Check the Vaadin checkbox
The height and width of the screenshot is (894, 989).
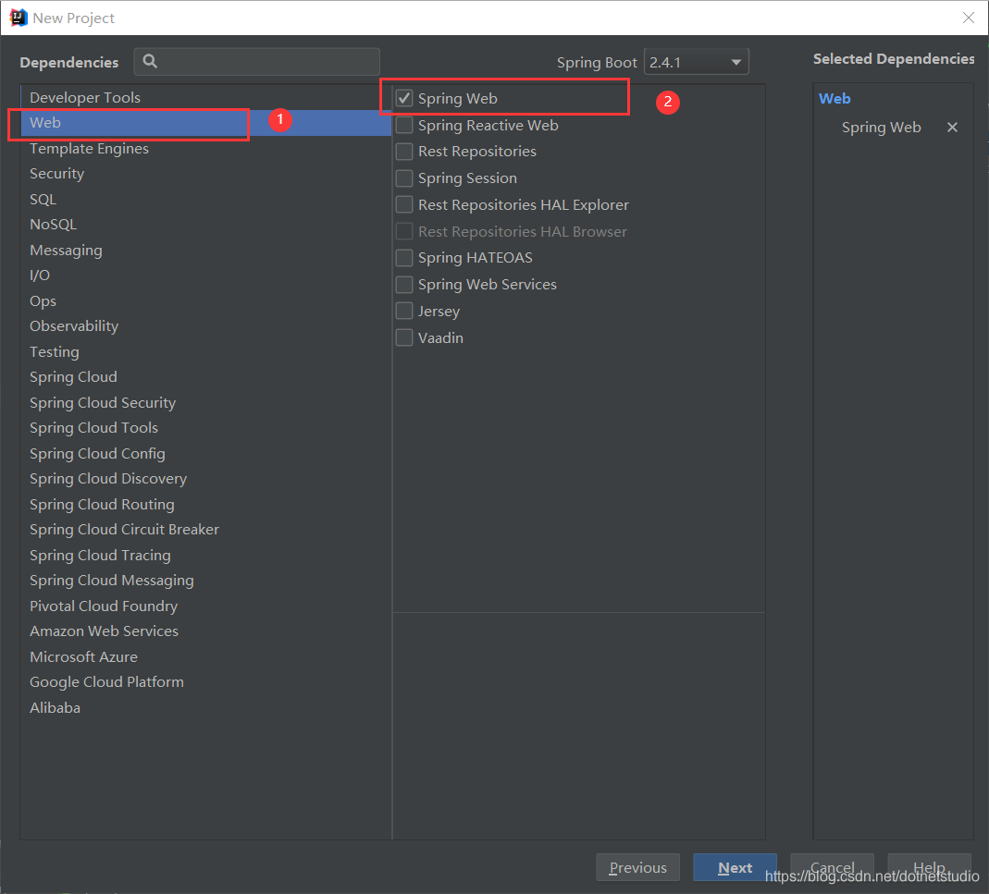click(404, 338)
